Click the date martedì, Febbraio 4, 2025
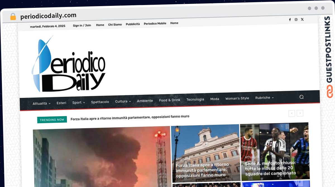This screenshot has width=335, height=187. coord(48,26)
